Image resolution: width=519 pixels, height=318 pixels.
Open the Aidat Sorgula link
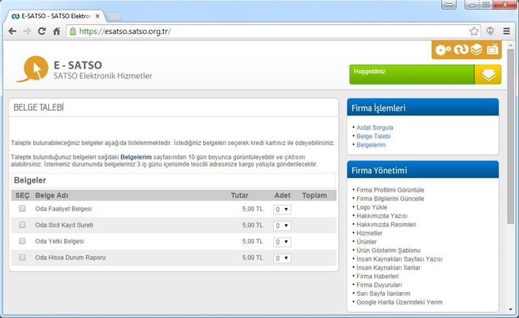pyautogui.click(x=375, y=128)
